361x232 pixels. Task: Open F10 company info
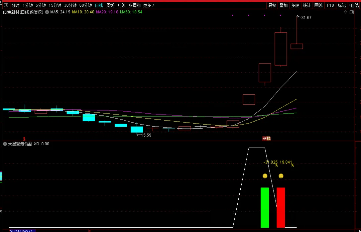[x=330, y=5]
